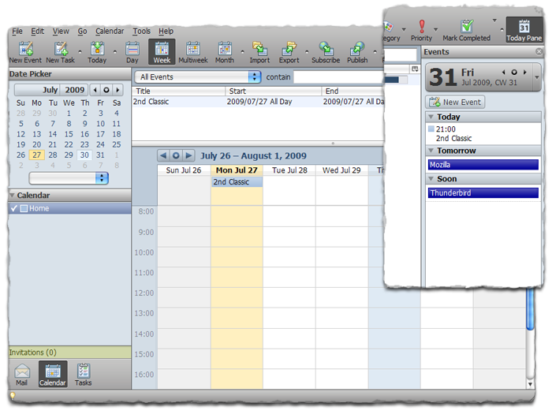Open the Calendar menu
This screenshot has height=414, width=552.
[110, 32]
